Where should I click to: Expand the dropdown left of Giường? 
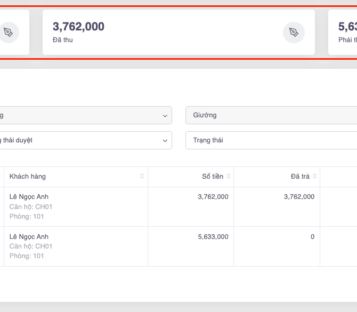click(85, 115)
